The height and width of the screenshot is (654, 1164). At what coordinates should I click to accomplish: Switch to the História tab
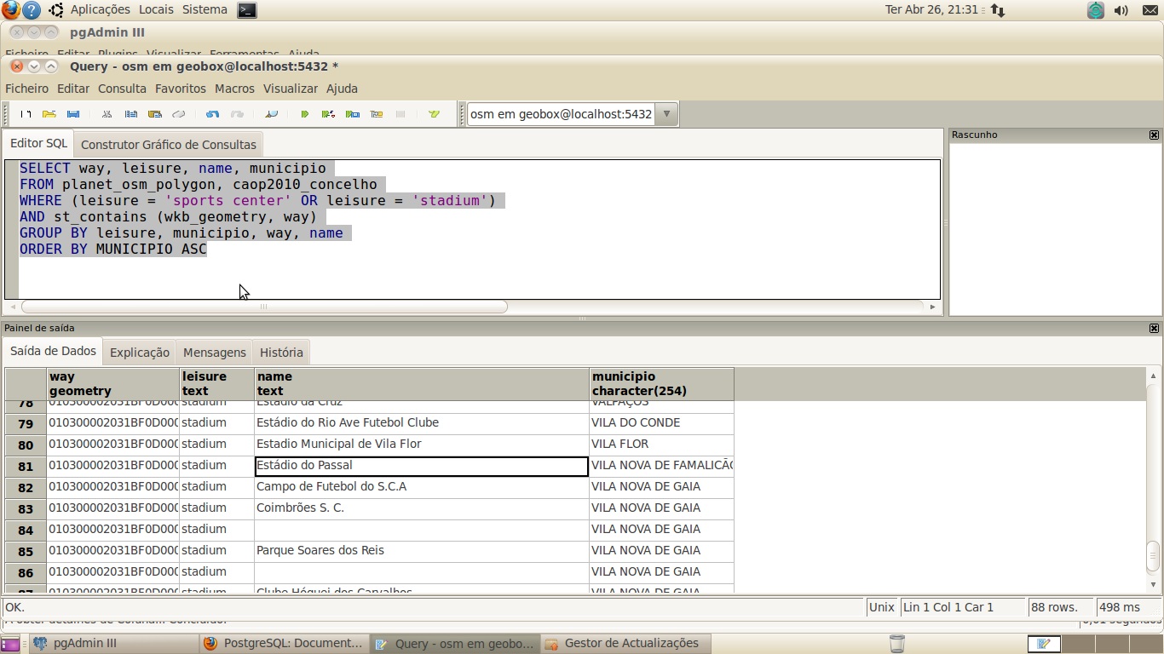point(281,352)
